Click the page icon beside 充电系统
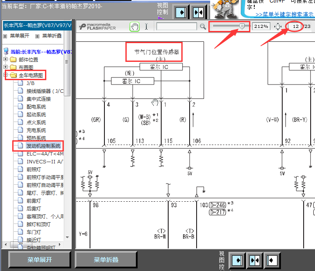Viewport: 315px width, 271px height. click(20, 130)
